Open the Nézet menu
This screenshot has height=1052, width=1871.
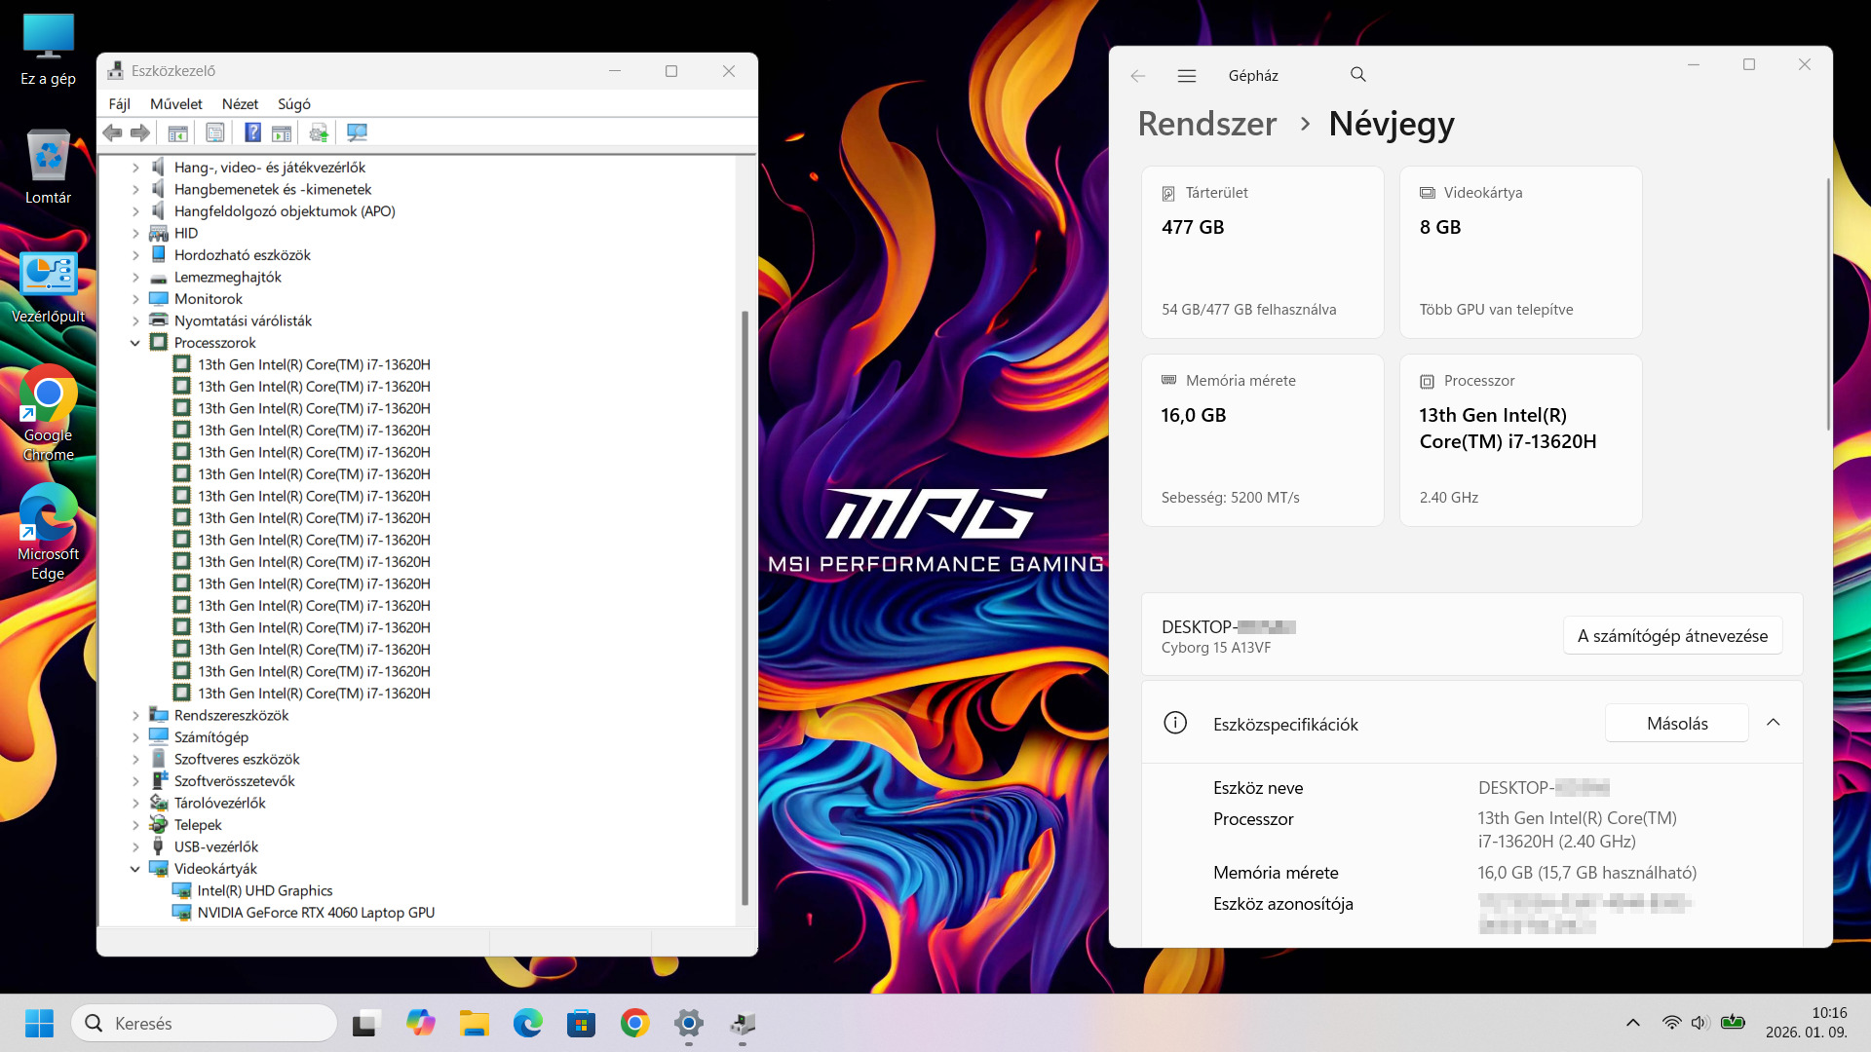[x=240, y=104]
